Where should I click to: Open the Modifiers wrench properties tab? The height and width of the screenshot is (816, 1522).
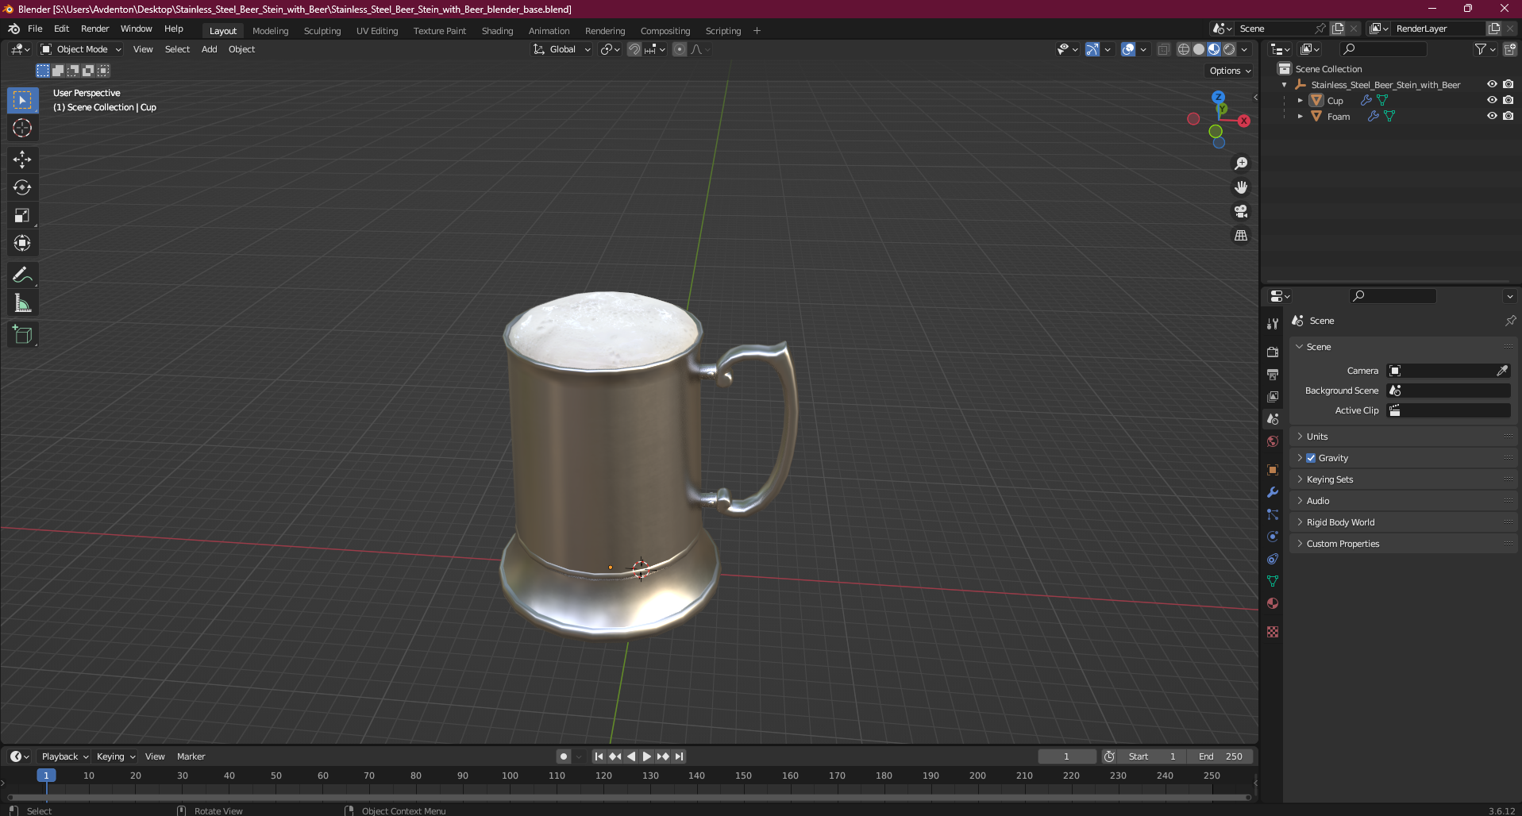(x=1273, y=492)
